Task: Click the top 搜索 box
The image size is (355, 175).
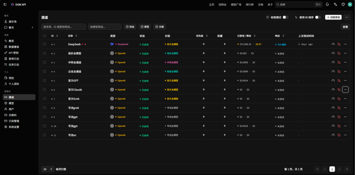Action: (298, 5)
